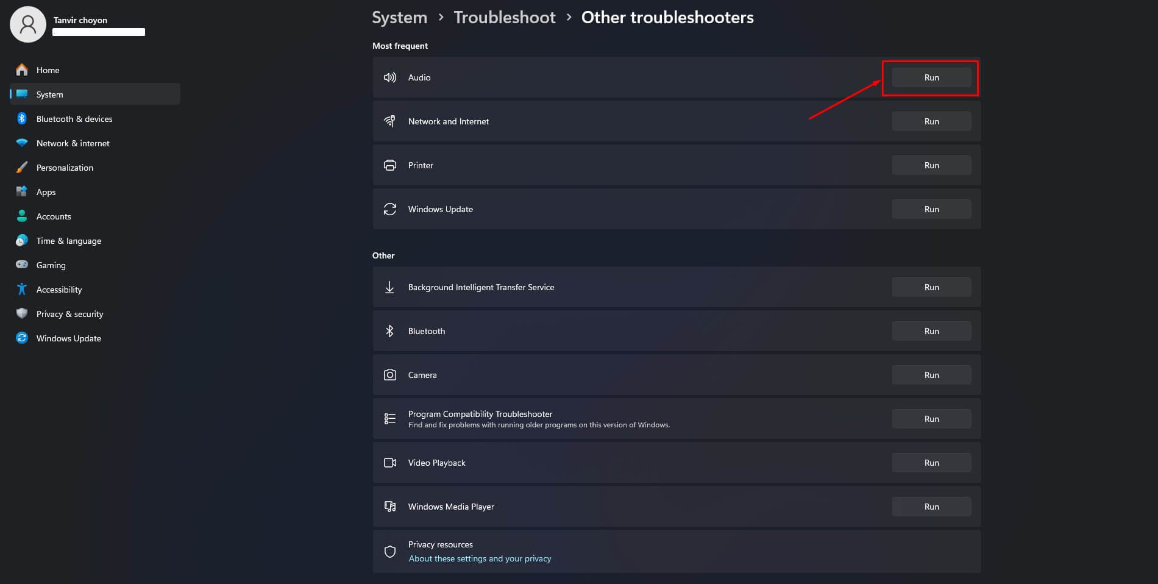Click the Accounts person icon
This screenshot has width=1158, height=584.
pos(22,216)
